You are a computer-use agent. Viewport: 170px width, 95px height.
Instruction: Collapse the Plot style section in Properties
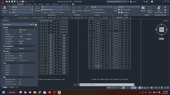click(x=35, y=51)
